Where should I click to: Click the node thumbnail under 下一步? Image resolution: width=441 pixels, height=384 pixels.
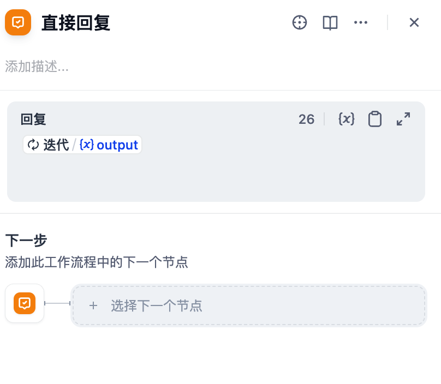[x=25, y=303]
